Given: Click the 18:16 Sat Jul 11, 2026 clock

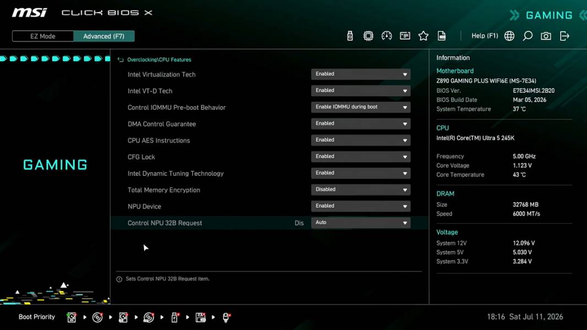Looking at the screenshot, I should [x=525, y=317].
